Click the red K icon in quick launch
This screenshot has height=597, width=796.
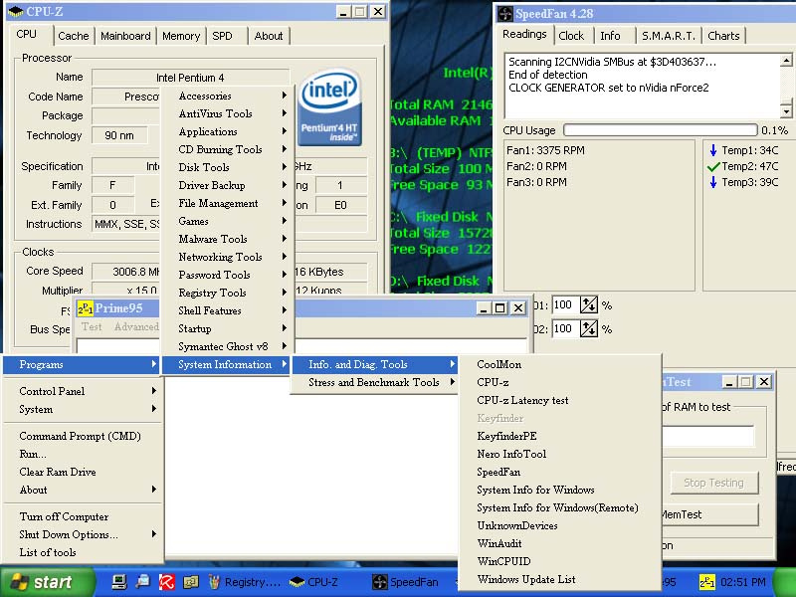(x=167, y=582)
